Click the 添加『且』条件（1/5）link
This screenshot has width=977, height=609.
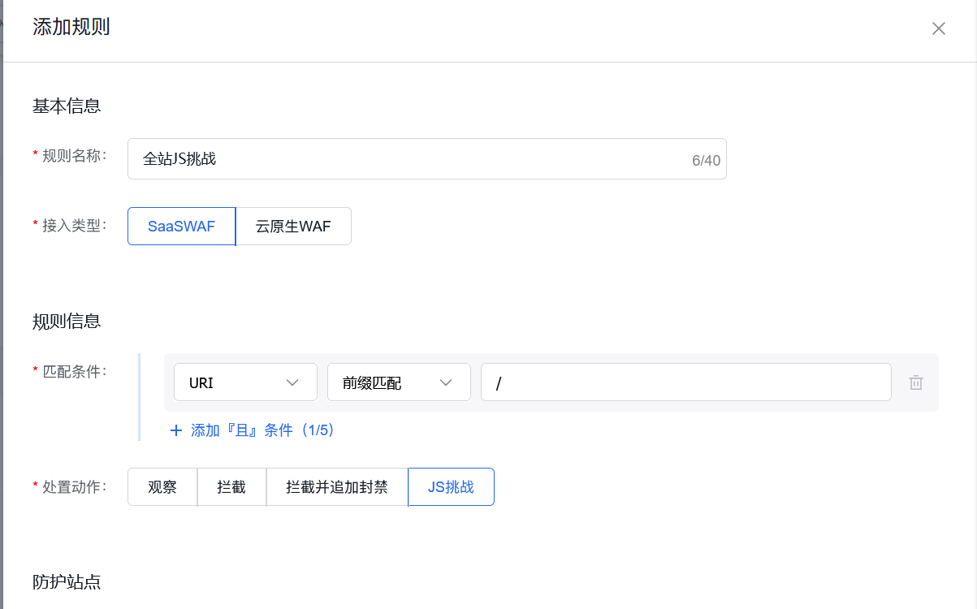pyautogui.click(x=252, y=430)
